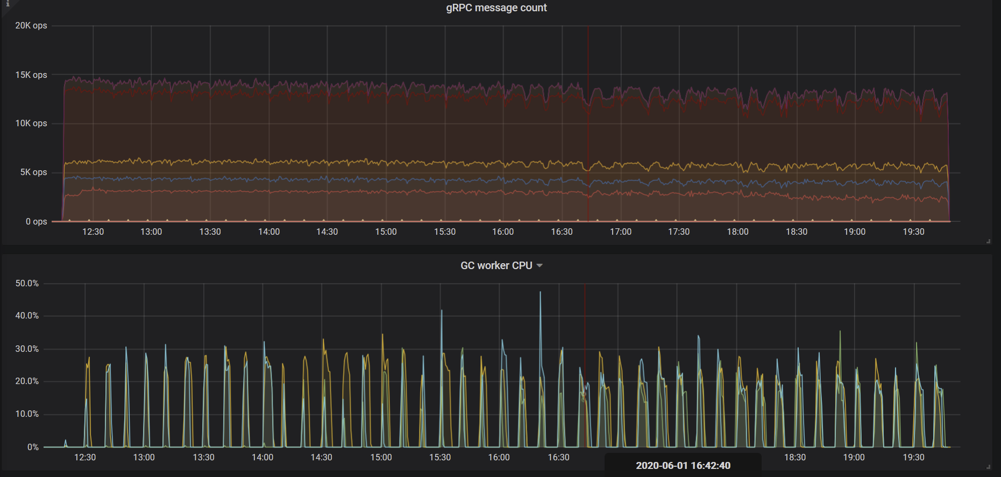
Task: Click the 10K ops axis label
Action: pyautogui.click(x=31, y=124)
